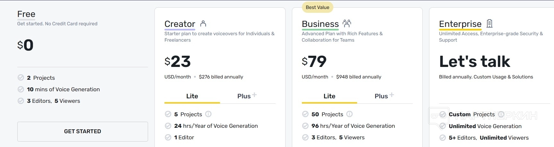Viewport: 554px width, 147px height.
Task: Click checkmark next to 1 Editor
Action: pyautogui.click(x=168, y=137)
